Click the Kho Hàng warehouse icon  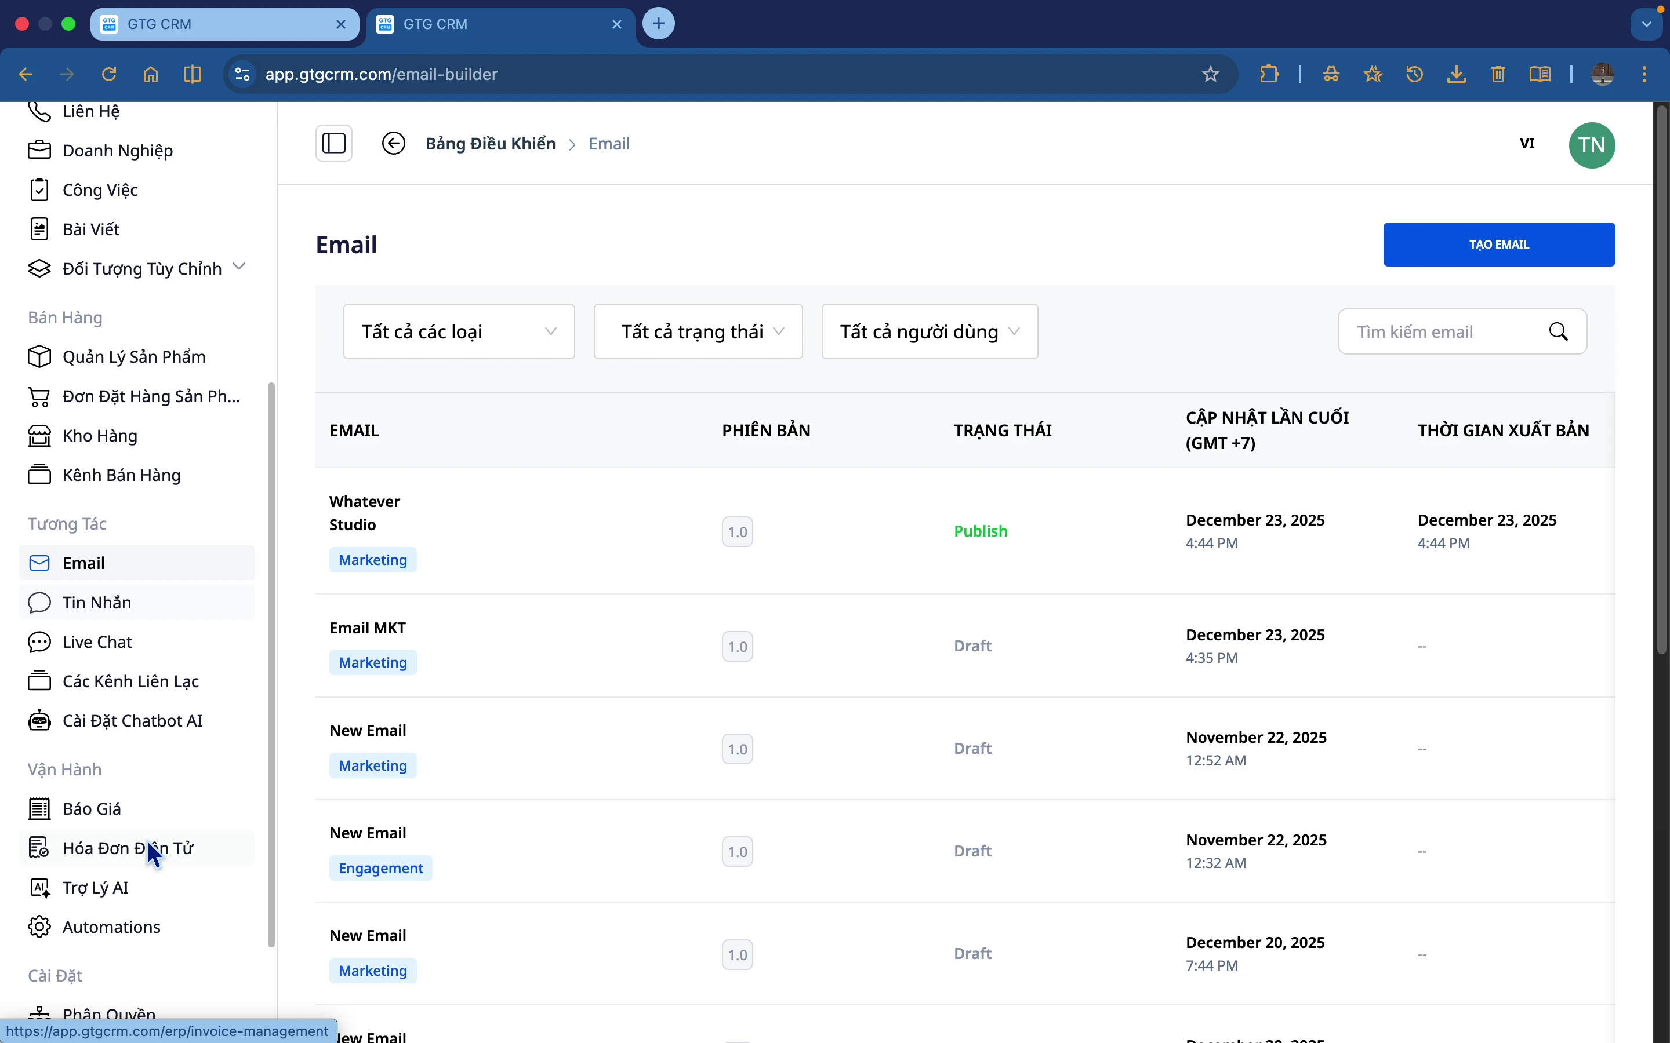[x=39, y=435]
